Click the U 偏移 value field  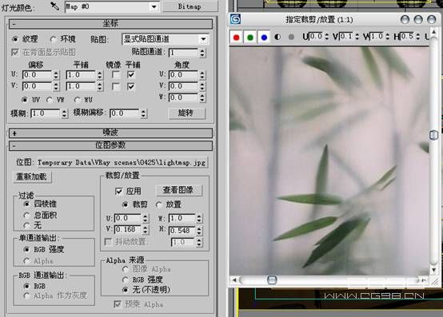(37, 75)
